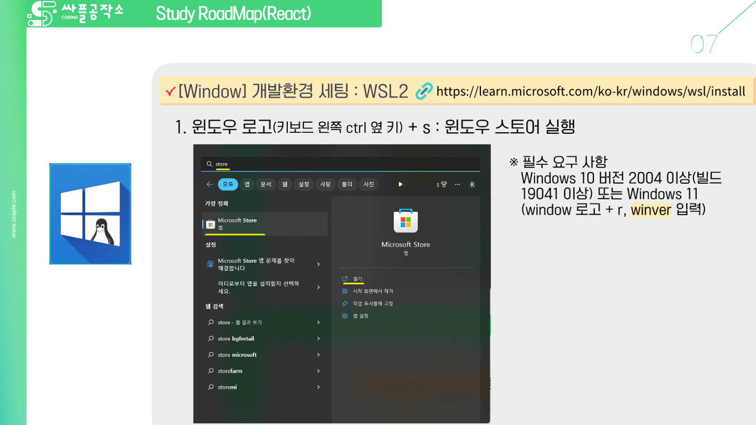Select the "store bgfretail" suggestion

tap(265, 339)
